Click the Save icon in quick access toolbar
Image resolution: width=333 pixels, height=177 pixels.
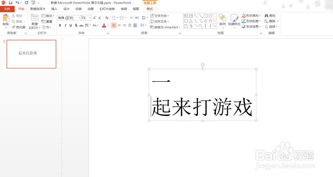point(10,3)
